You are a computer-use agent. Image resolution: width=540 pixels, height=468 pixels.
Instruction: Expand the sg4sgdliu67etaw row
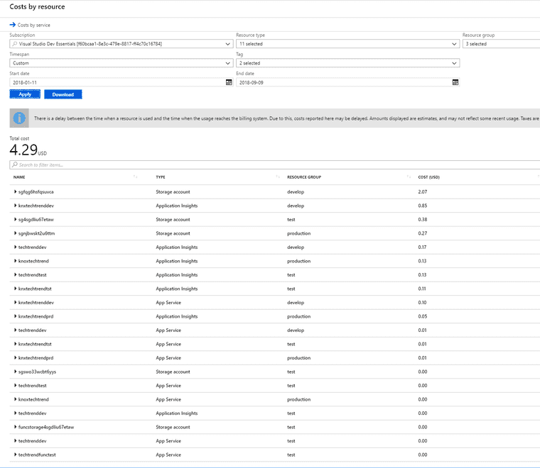(15, 219)
